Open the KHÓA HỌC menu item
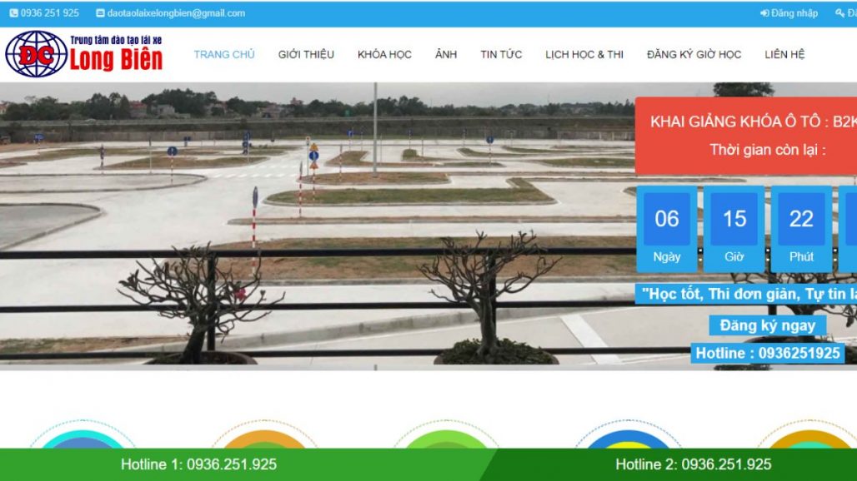 coord(385,55)
